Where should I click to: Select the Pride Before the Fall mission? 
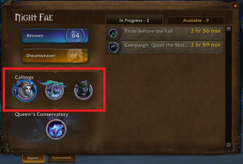click(x=165, y=33)
